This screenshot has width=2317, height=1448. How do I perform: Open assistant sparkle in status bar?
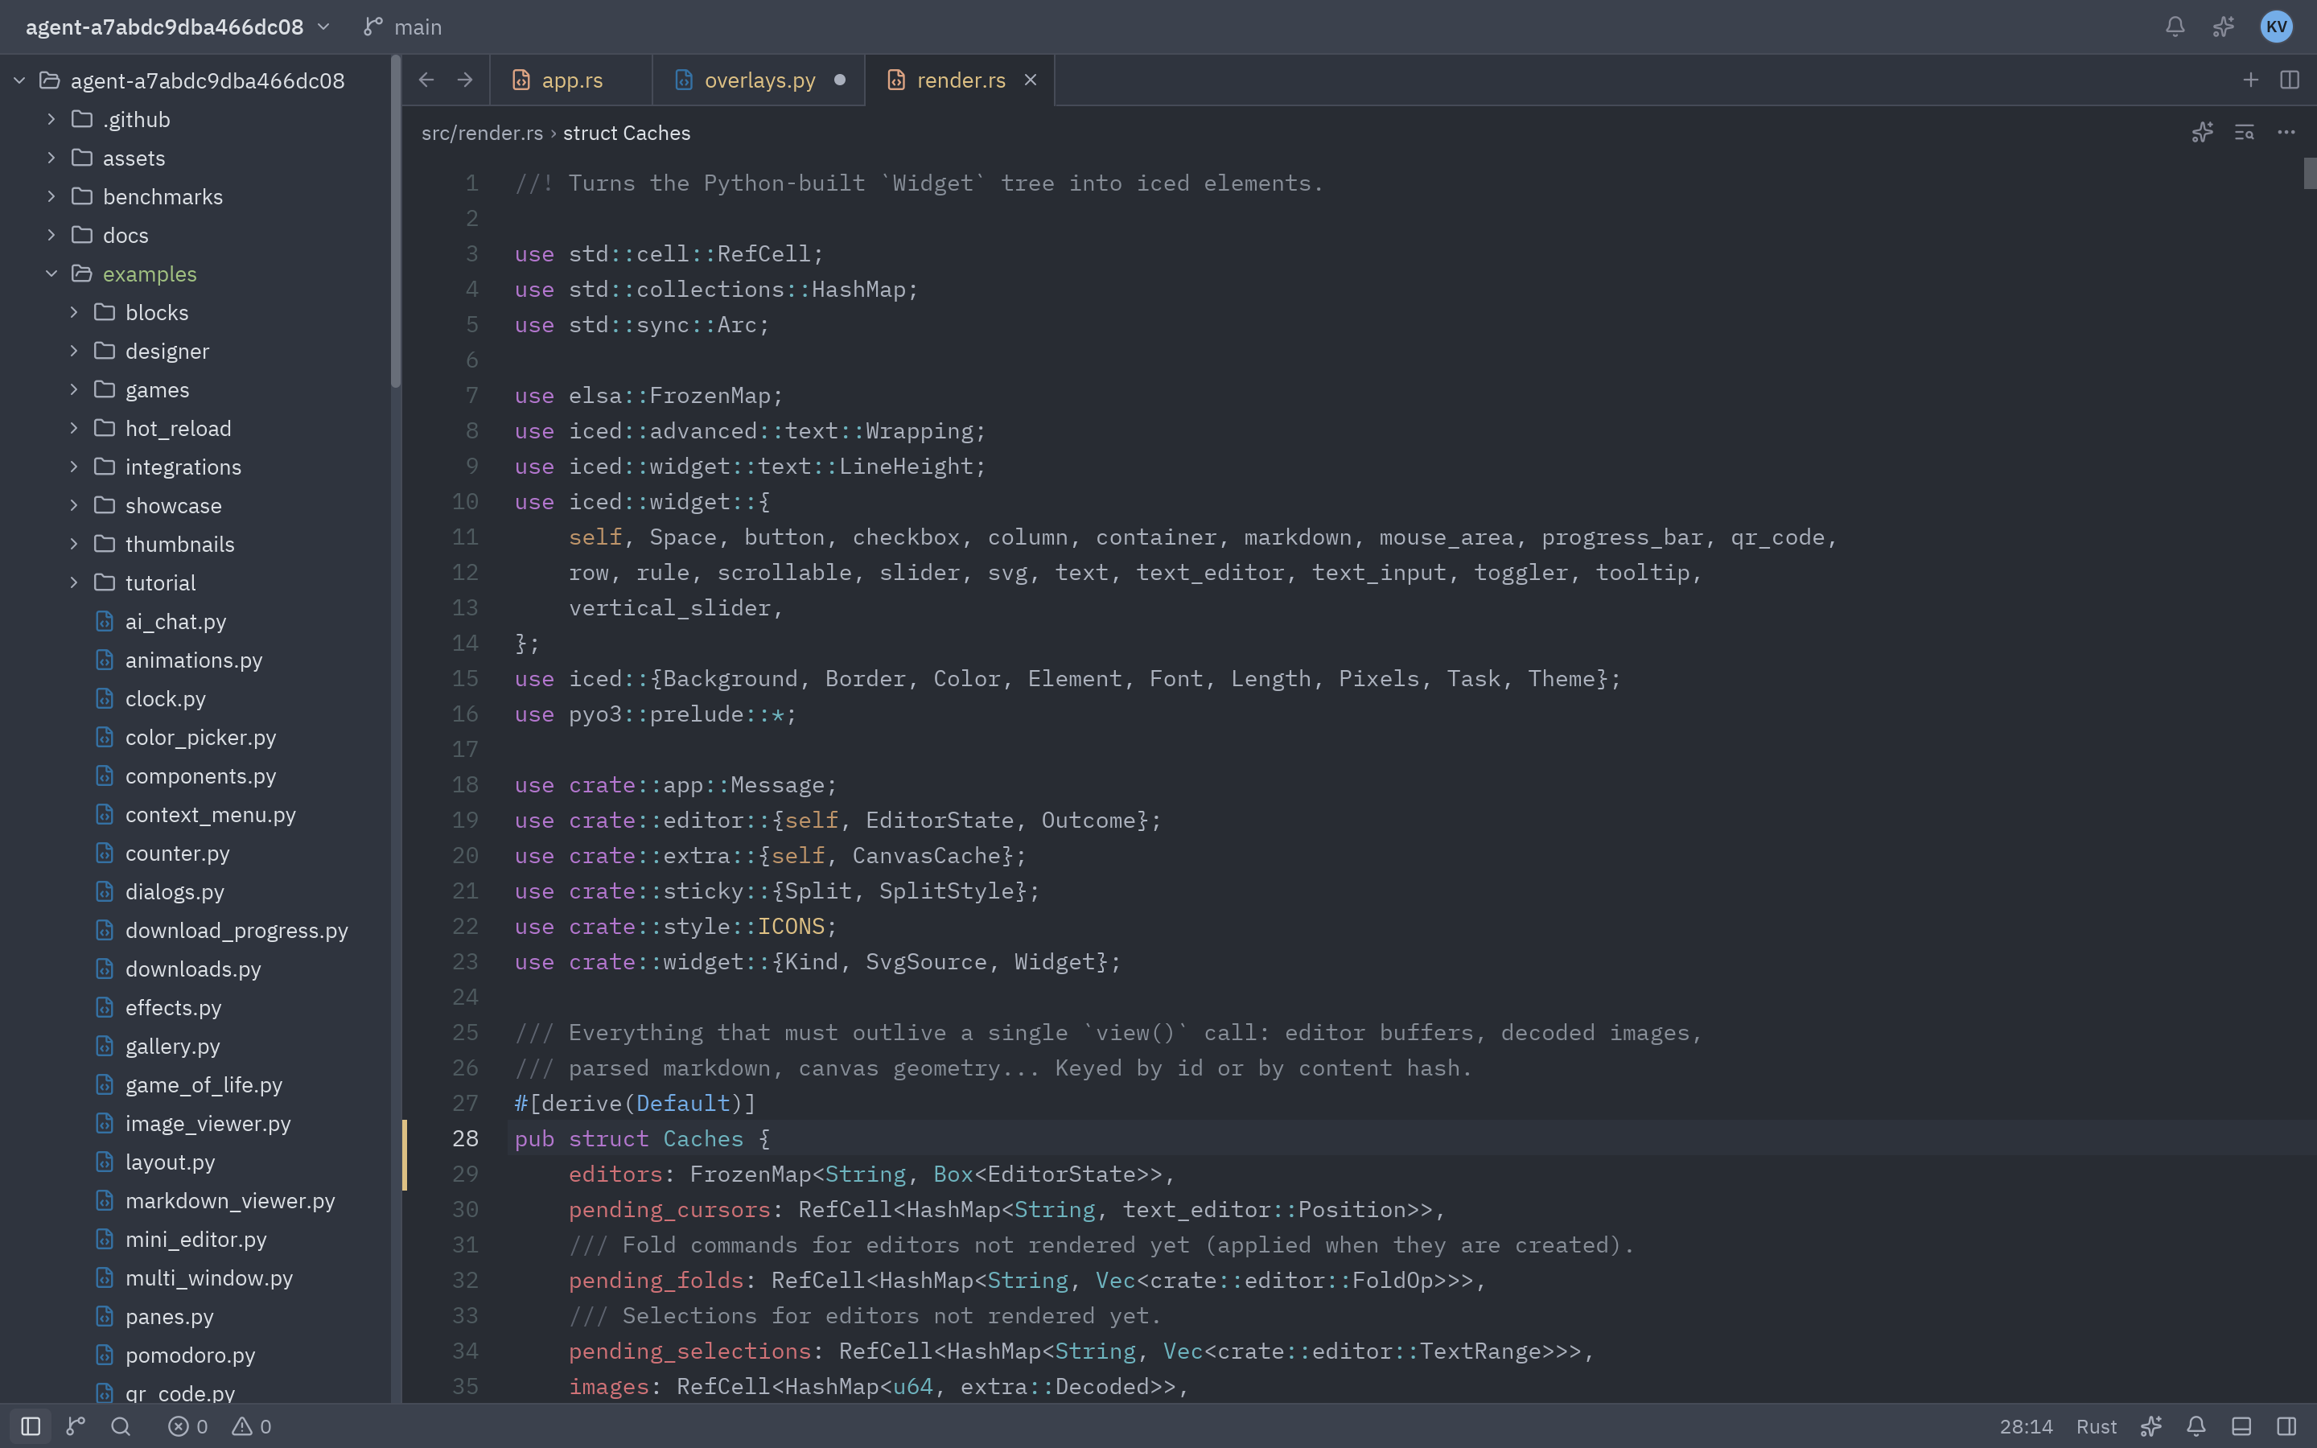pos(2150,1426)
